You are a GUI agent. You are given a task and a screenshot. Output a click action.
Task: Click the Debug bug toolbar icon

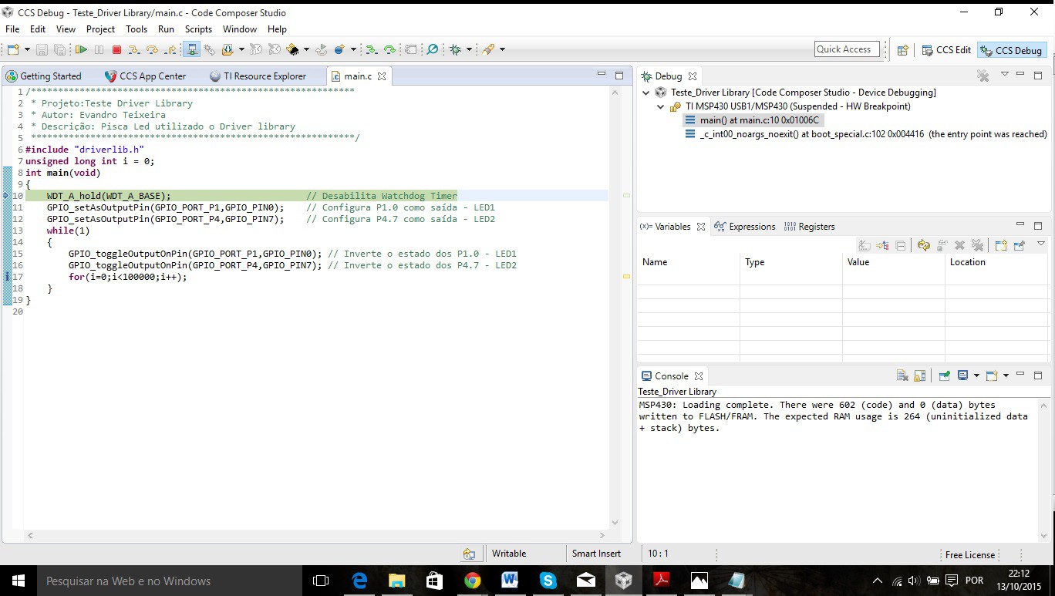click(x=455, y=49)
